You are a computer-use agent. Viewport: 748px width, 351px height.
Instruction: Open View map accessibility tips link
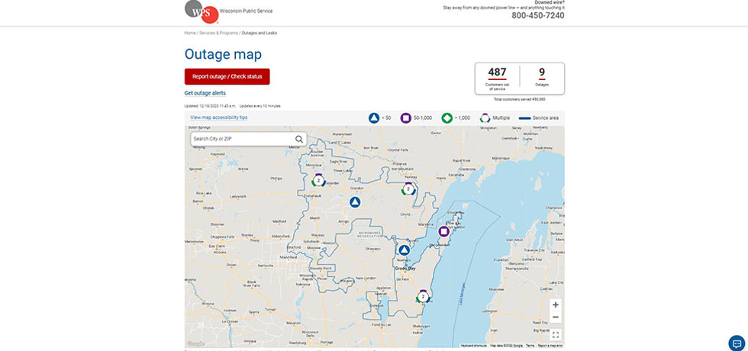pos(219,118)
